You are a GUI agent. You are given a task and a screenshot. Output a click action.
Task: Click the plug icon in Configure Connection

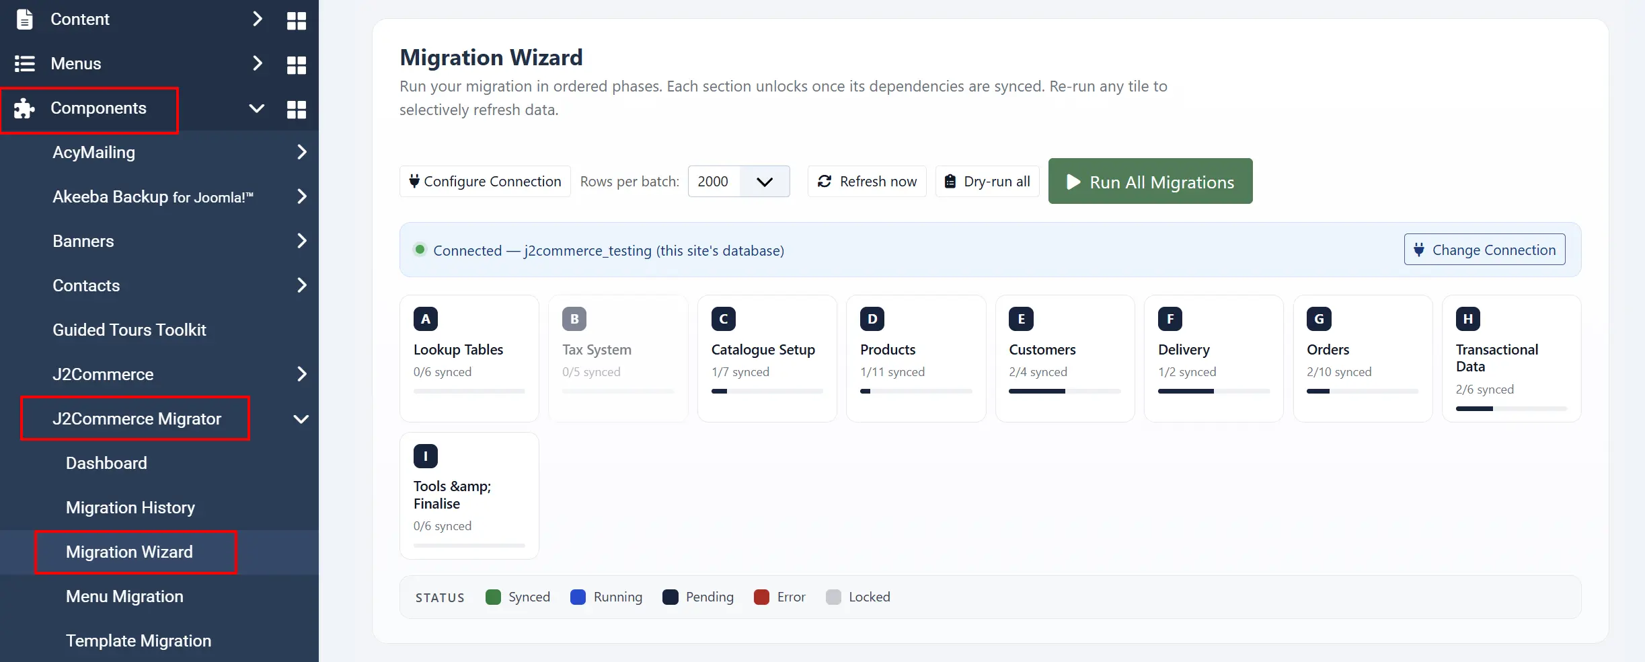coord(414,181)
